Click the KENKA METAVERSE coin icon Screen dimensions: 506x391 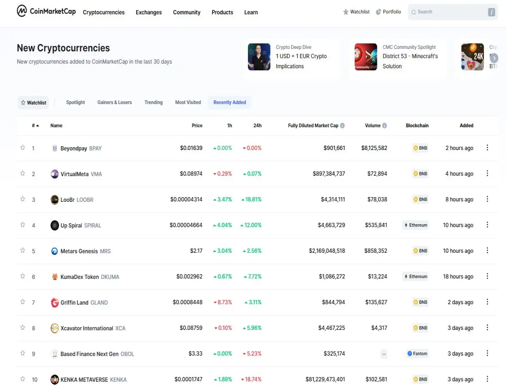click(54, 380)
